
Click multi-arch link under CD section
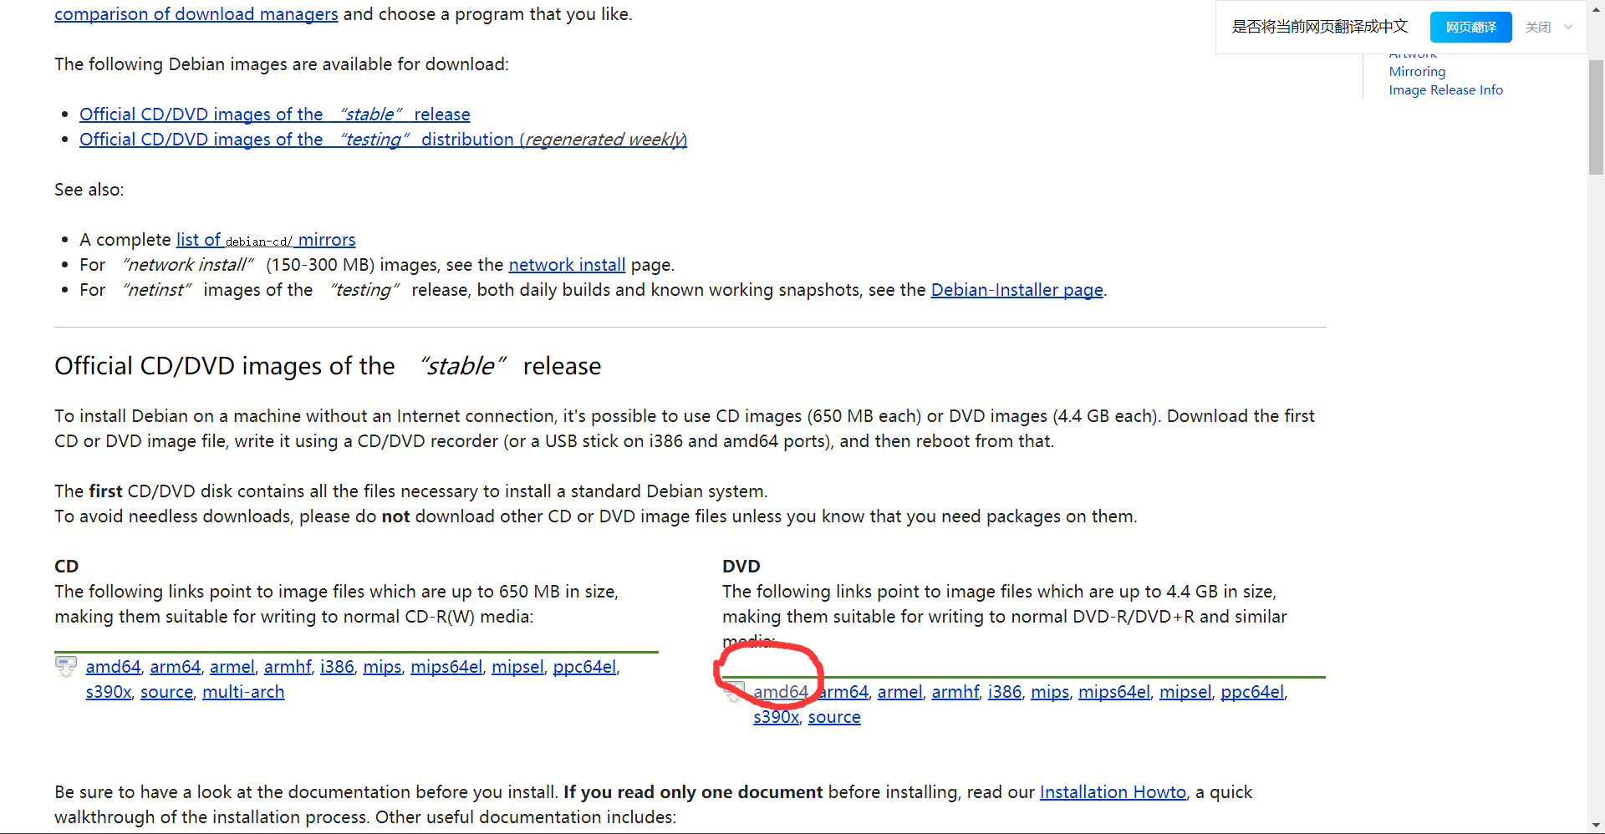[x=243, y=692]
